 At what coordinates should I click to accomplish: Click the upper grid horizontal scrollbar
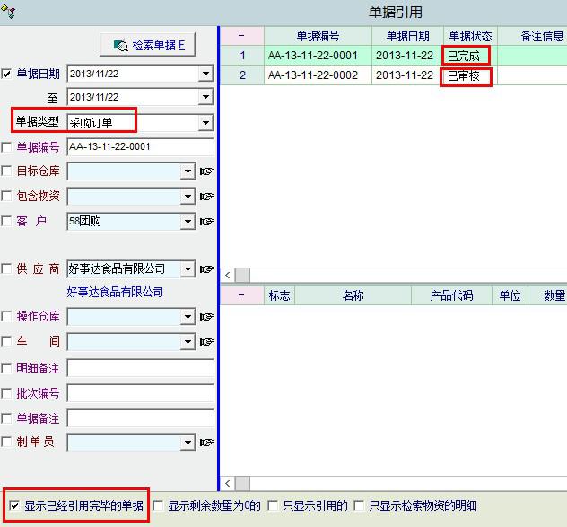(x=395, y=276)
